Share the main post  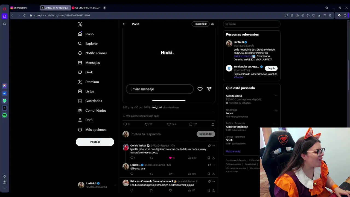coord(213,124)
